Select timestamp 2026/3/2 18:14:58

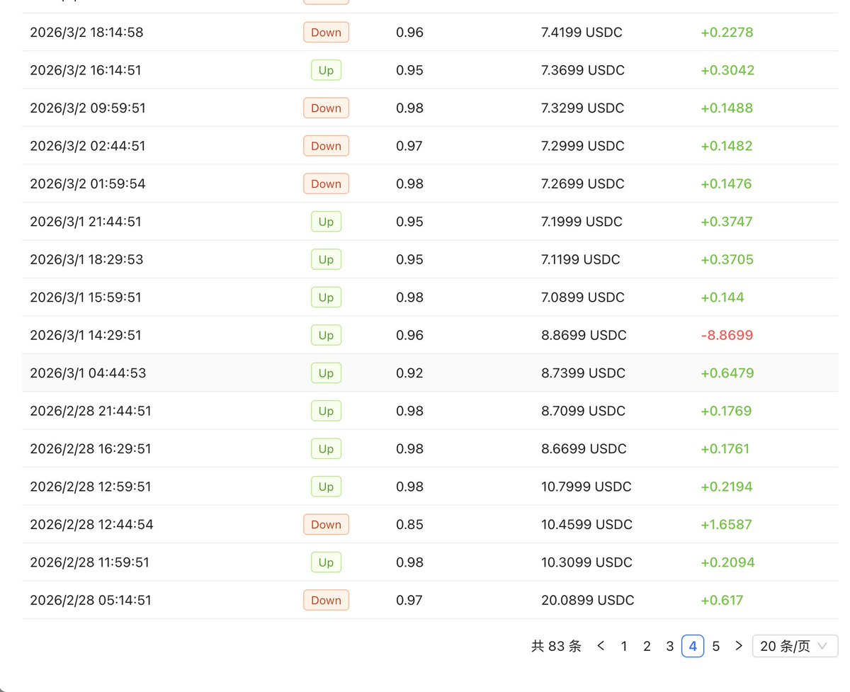[86, 32]
